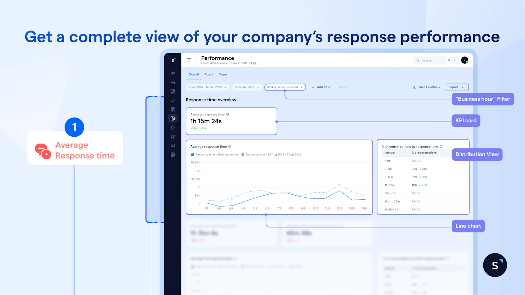Open the Working hours: included dropdown
525x295 pixels.
coord(285,87)
